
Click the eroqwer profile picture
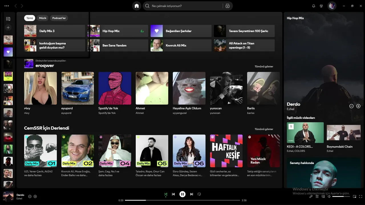(29, 63)
